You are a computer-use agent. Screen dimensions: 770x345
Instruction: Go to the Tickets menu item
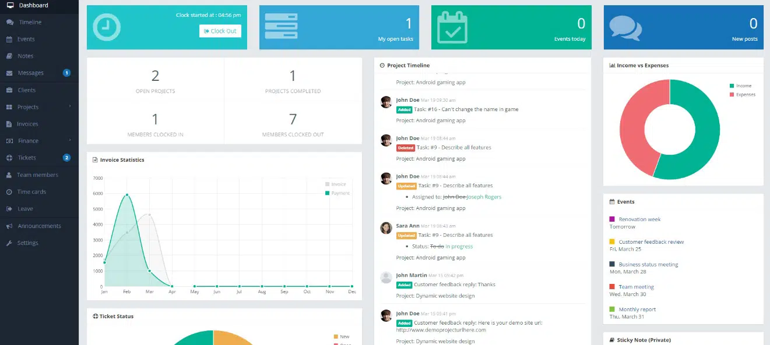point(27,158)
